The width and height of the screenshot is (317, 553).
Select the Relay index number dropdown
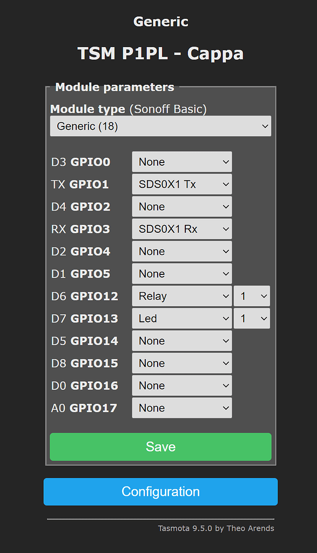[x=252, y=296]
